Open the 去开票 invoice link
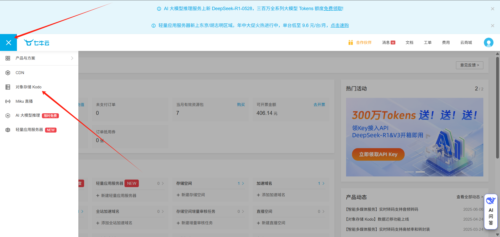 pyautogui.click(x=319, y=105)
